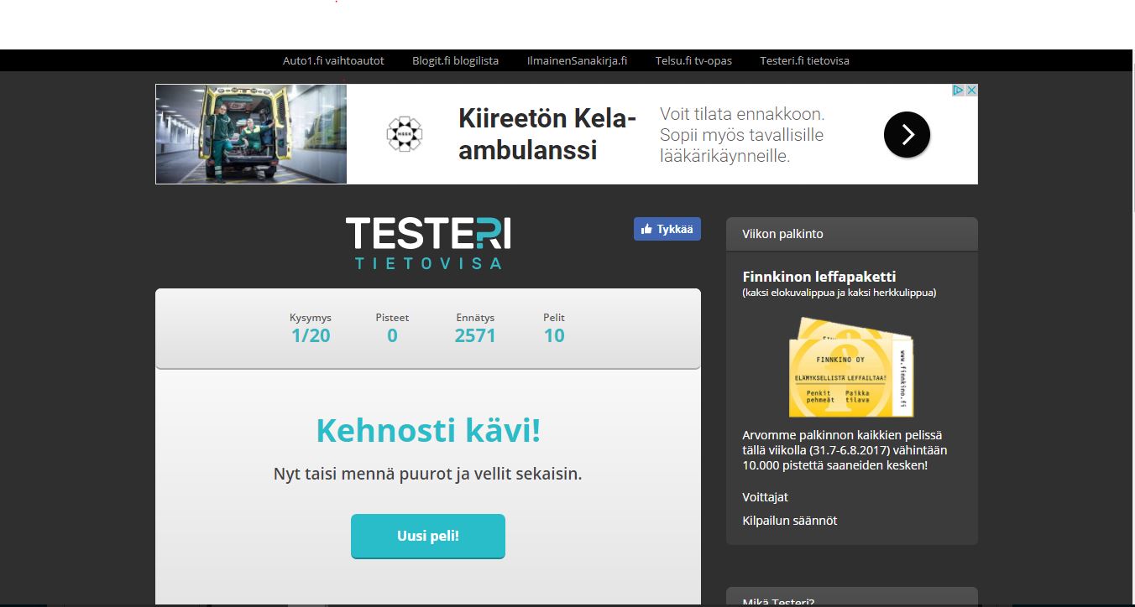Click the Viikon palkinto panel header

point(852,234)
